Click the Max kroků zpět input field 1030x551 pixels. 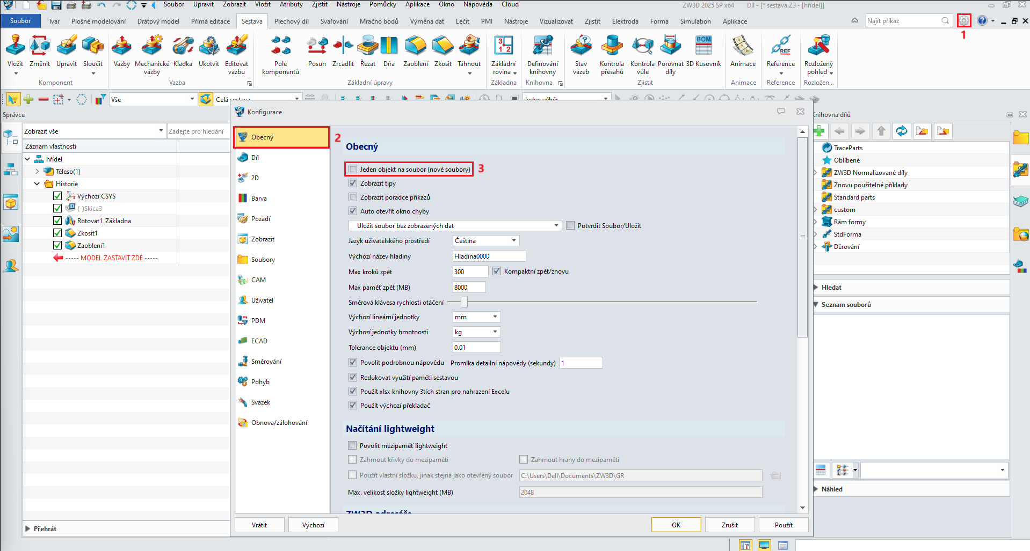click(x=470, y=271)
